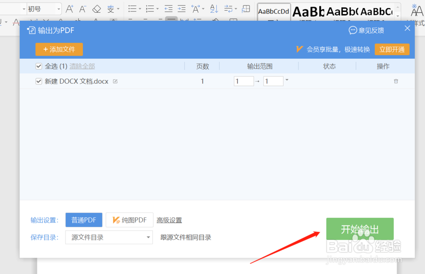The width and height of the screenshot is (425, 274).
Task: Open the 初号 font size dropdown
Action: pos(58,8)
